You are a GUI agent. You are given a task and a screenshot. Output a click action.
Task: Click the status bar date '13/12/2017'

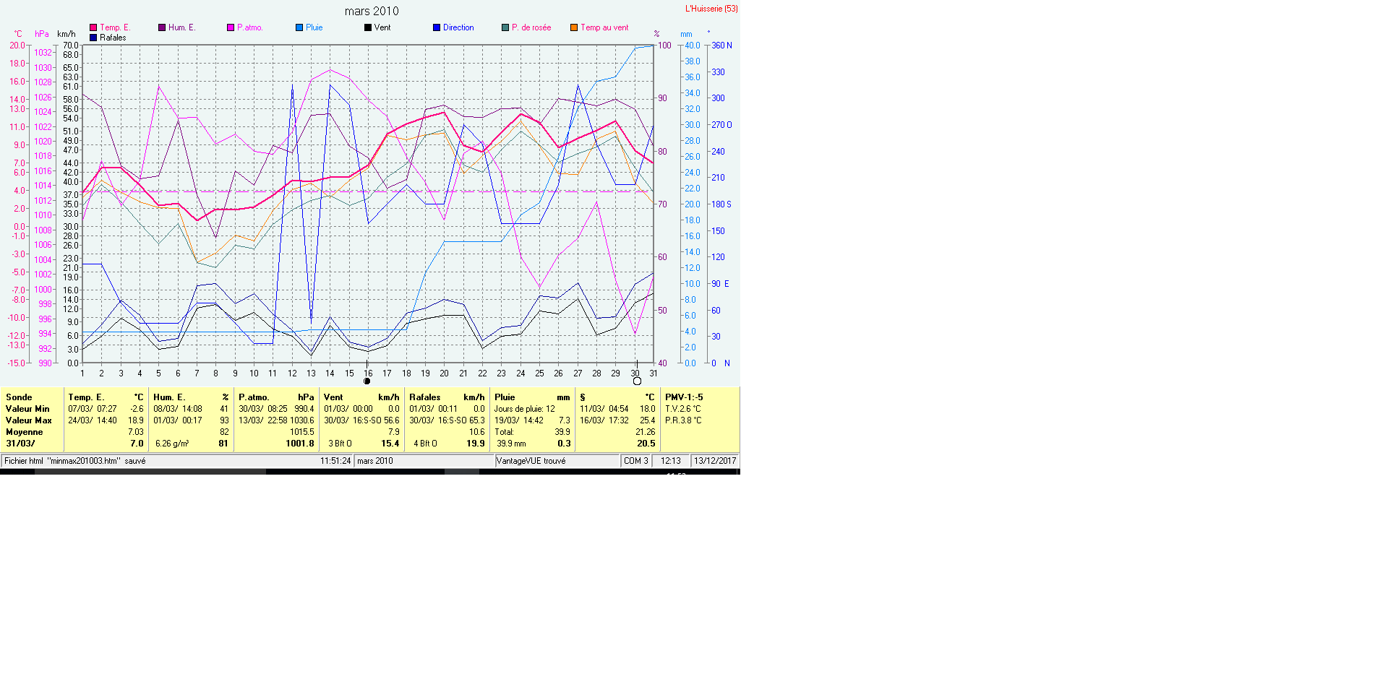pos(715,461)
